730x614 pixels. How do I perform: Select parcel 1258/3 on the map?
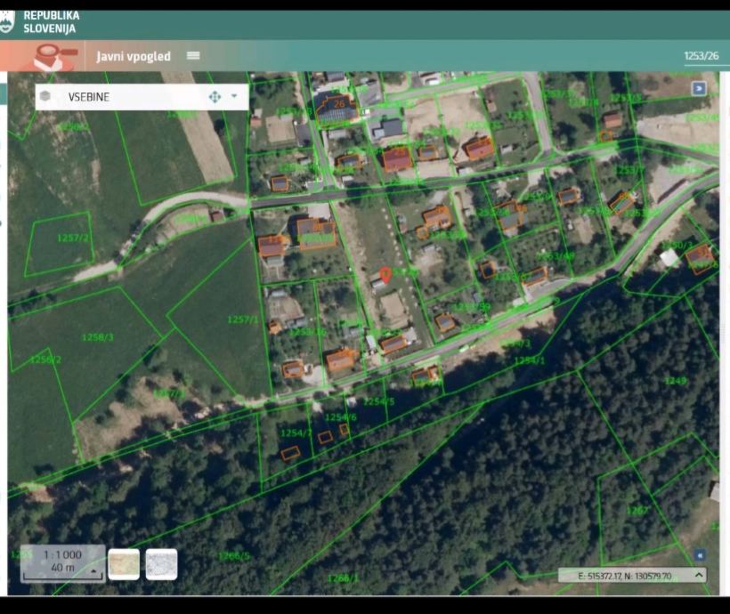coord(98,337)
